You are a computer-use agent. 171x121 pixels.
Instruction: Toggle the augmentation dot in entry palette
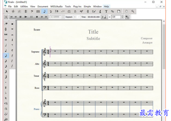coord(6,82)
